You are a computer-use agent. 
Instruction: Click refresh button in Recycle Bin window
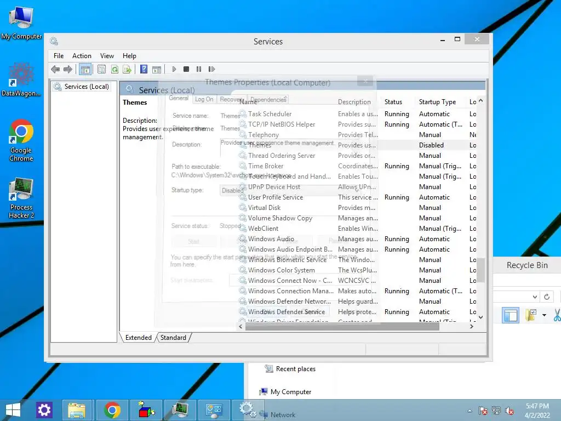point(547,297)
